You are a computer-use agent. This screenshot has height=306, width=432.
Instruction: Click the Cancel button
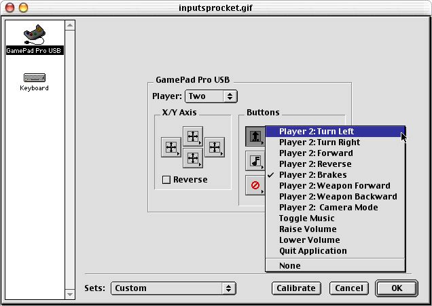[349, 288]
